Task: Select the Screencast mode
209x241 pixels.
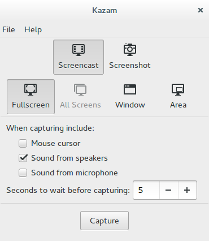Action: pos(79,57)
